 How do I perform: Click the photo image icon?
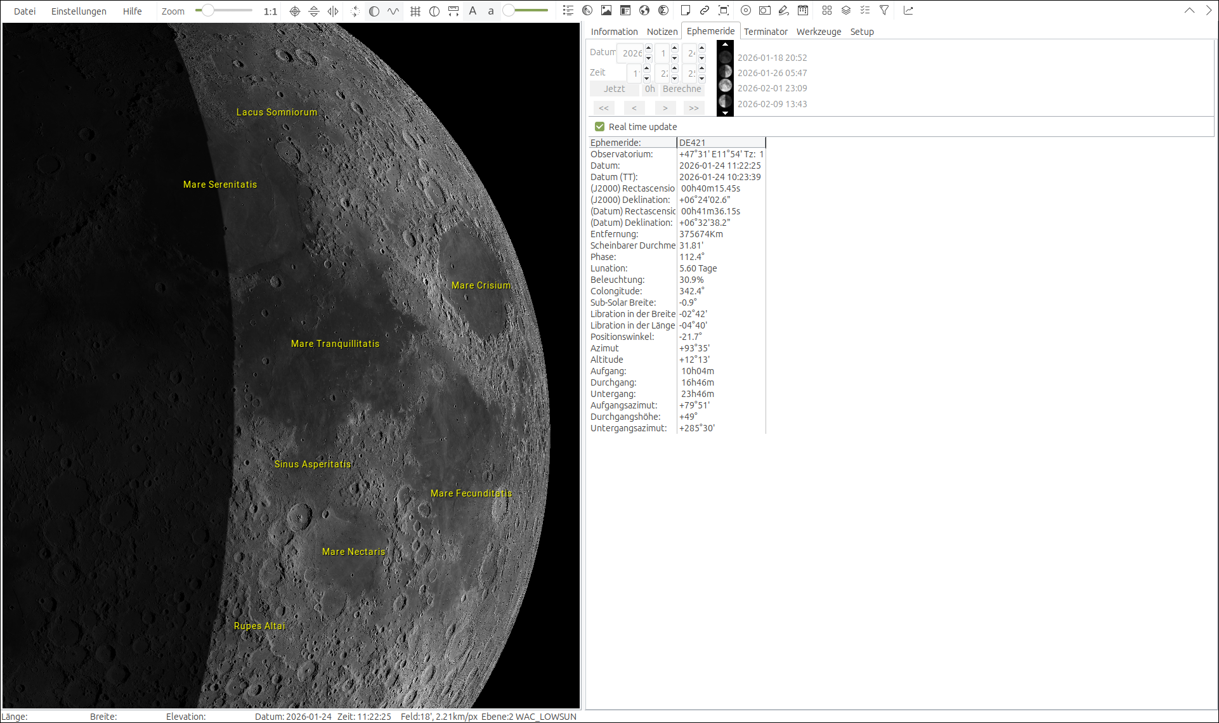point(606,10)
